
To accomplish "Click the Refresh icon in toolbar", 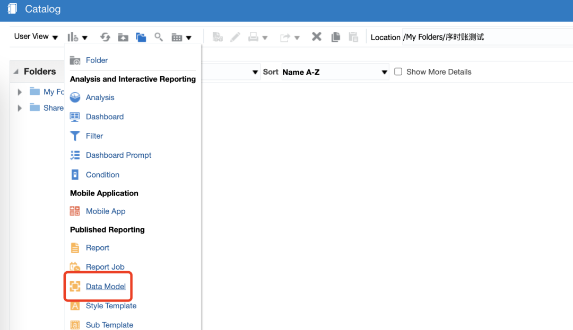I will click(x=105, y=37).
